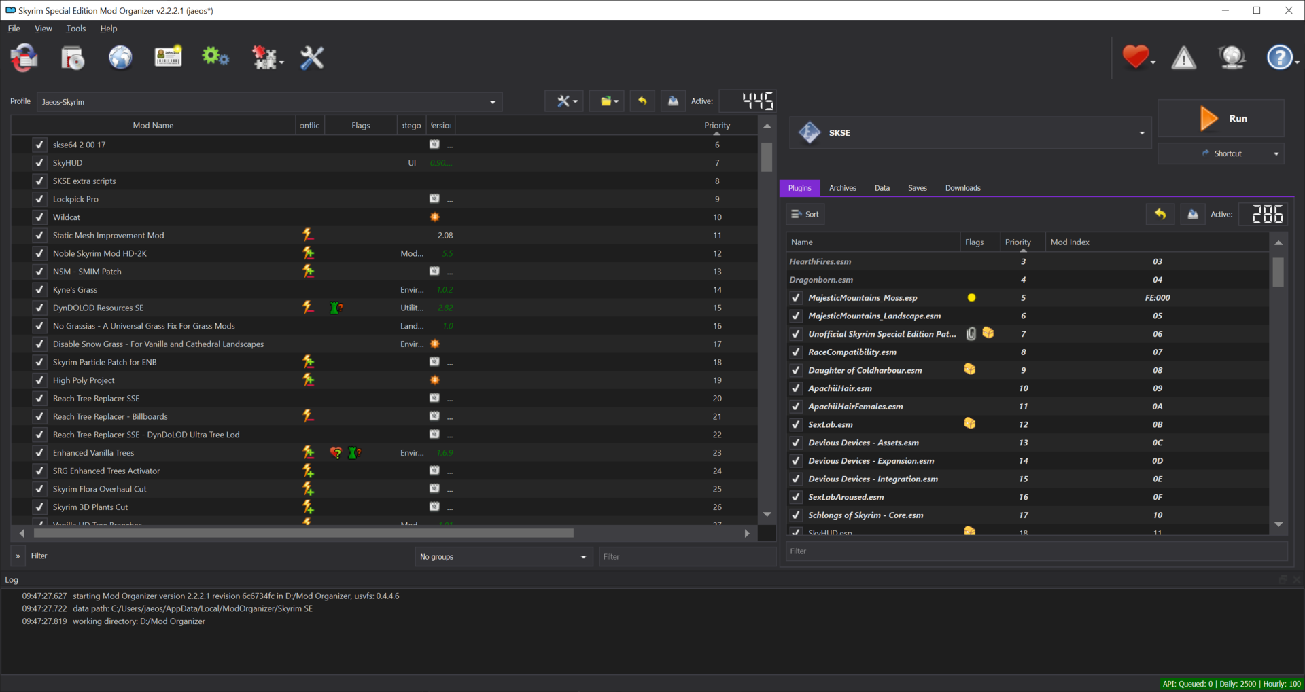This screenshot has width=1305, height=692.
Task: Uncheck the skse64 2 00 17 mod
Action: click(39, 145)
